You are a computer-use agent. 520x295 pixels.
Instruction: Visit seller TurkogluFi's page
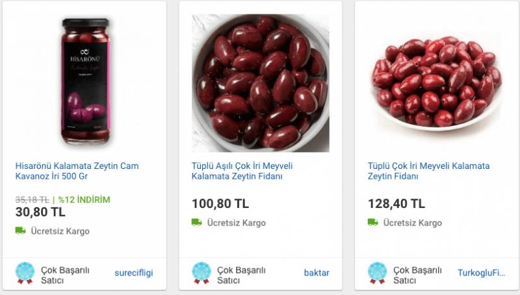[x=482, y=273]
